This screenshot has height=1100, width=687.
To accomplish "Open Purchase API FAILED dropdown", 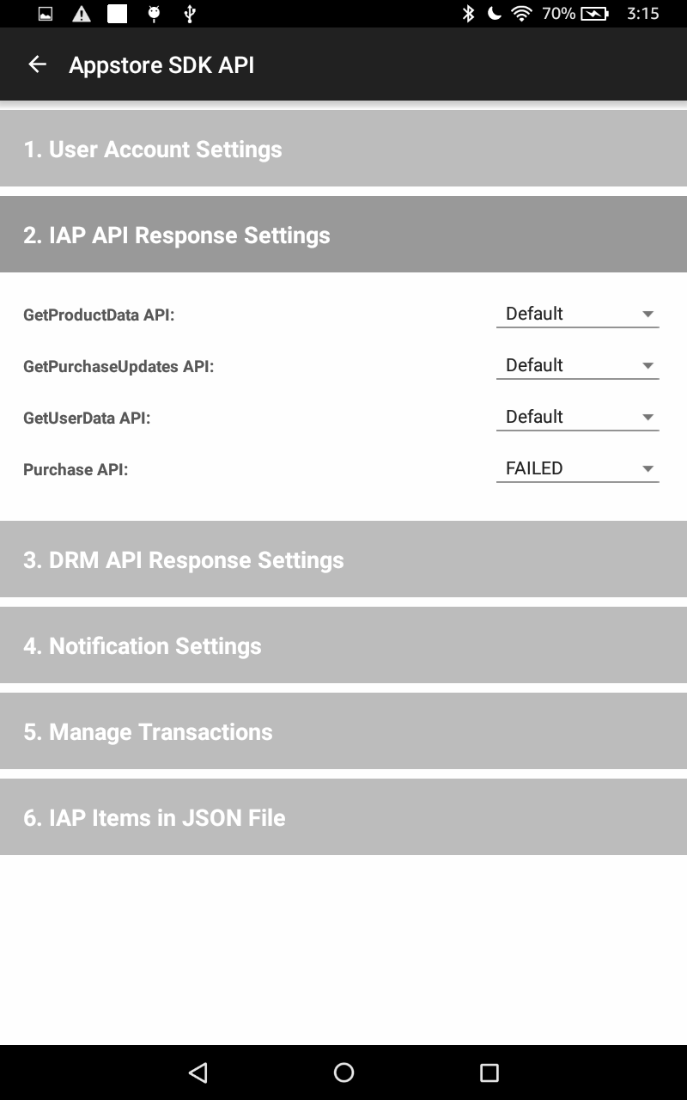I will tap(577, 468).
